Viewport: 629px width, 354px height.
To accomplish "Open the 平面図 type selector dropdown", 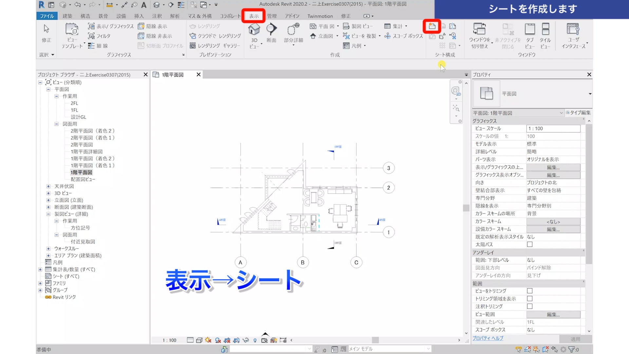I will point(590,94).
